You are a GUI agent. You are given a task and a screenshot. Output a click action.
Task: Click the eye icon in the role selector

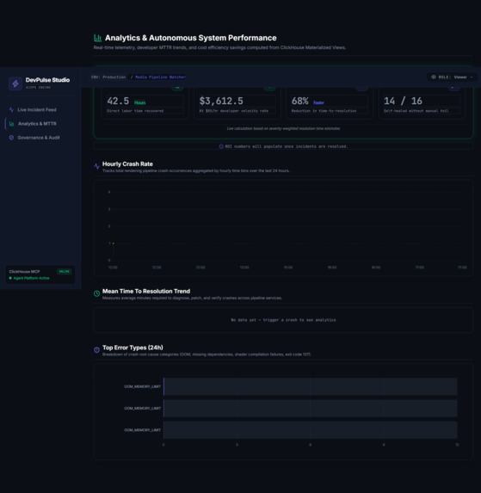(434, 77)
